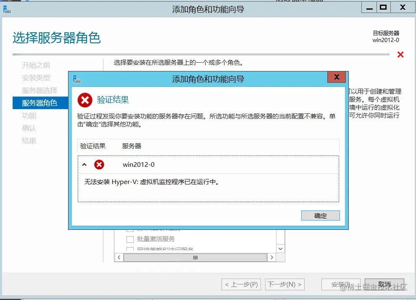
Task: Select the 验证结果 column header
Action: point(93,146)
